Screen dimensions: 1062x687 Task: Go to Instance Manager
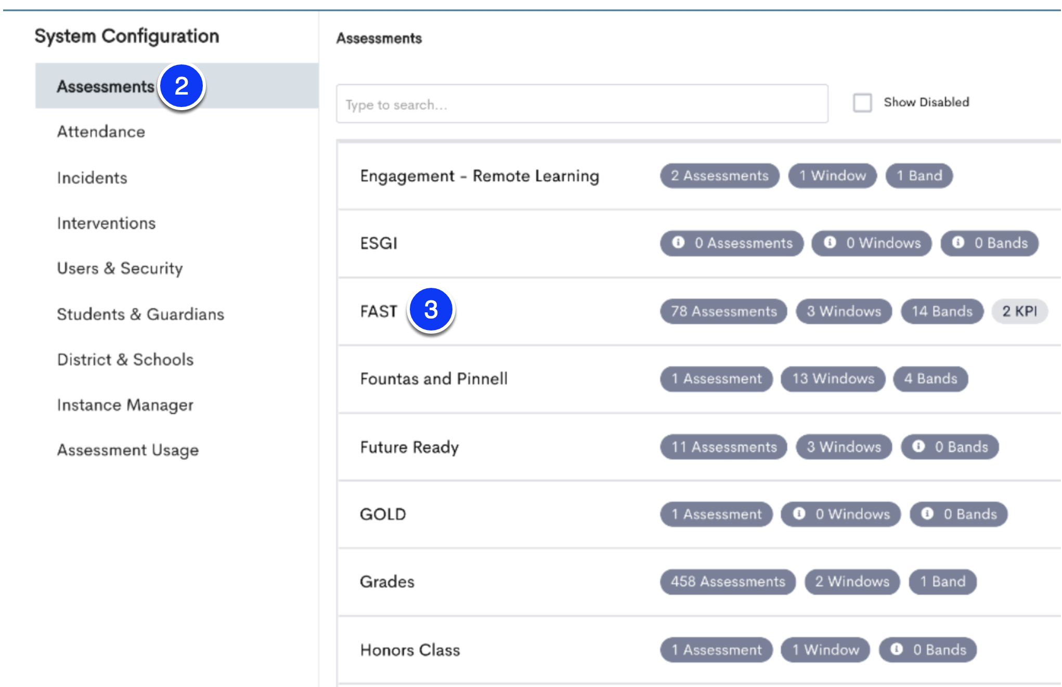click(x=125, y=404)
